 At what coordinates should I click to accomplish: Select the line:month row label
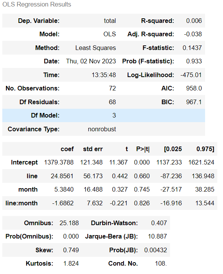[21, 203]
